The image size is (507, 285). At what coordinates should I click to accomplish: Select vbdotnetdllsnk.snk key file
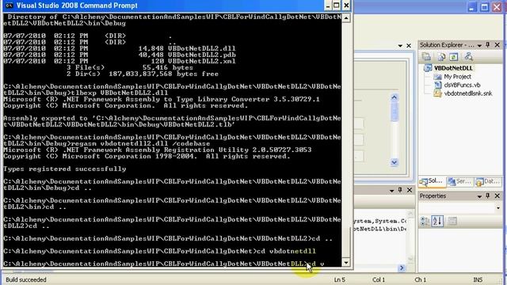point(468,93)
